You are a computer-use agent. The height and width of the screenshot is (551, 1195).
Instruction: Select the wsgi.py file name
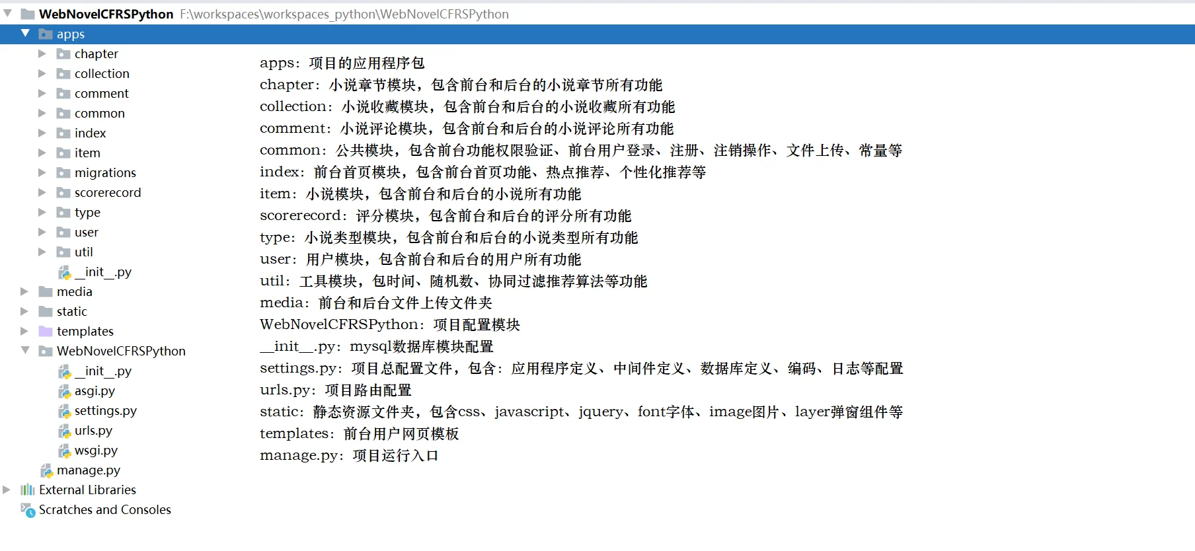(x=96, y=450)
